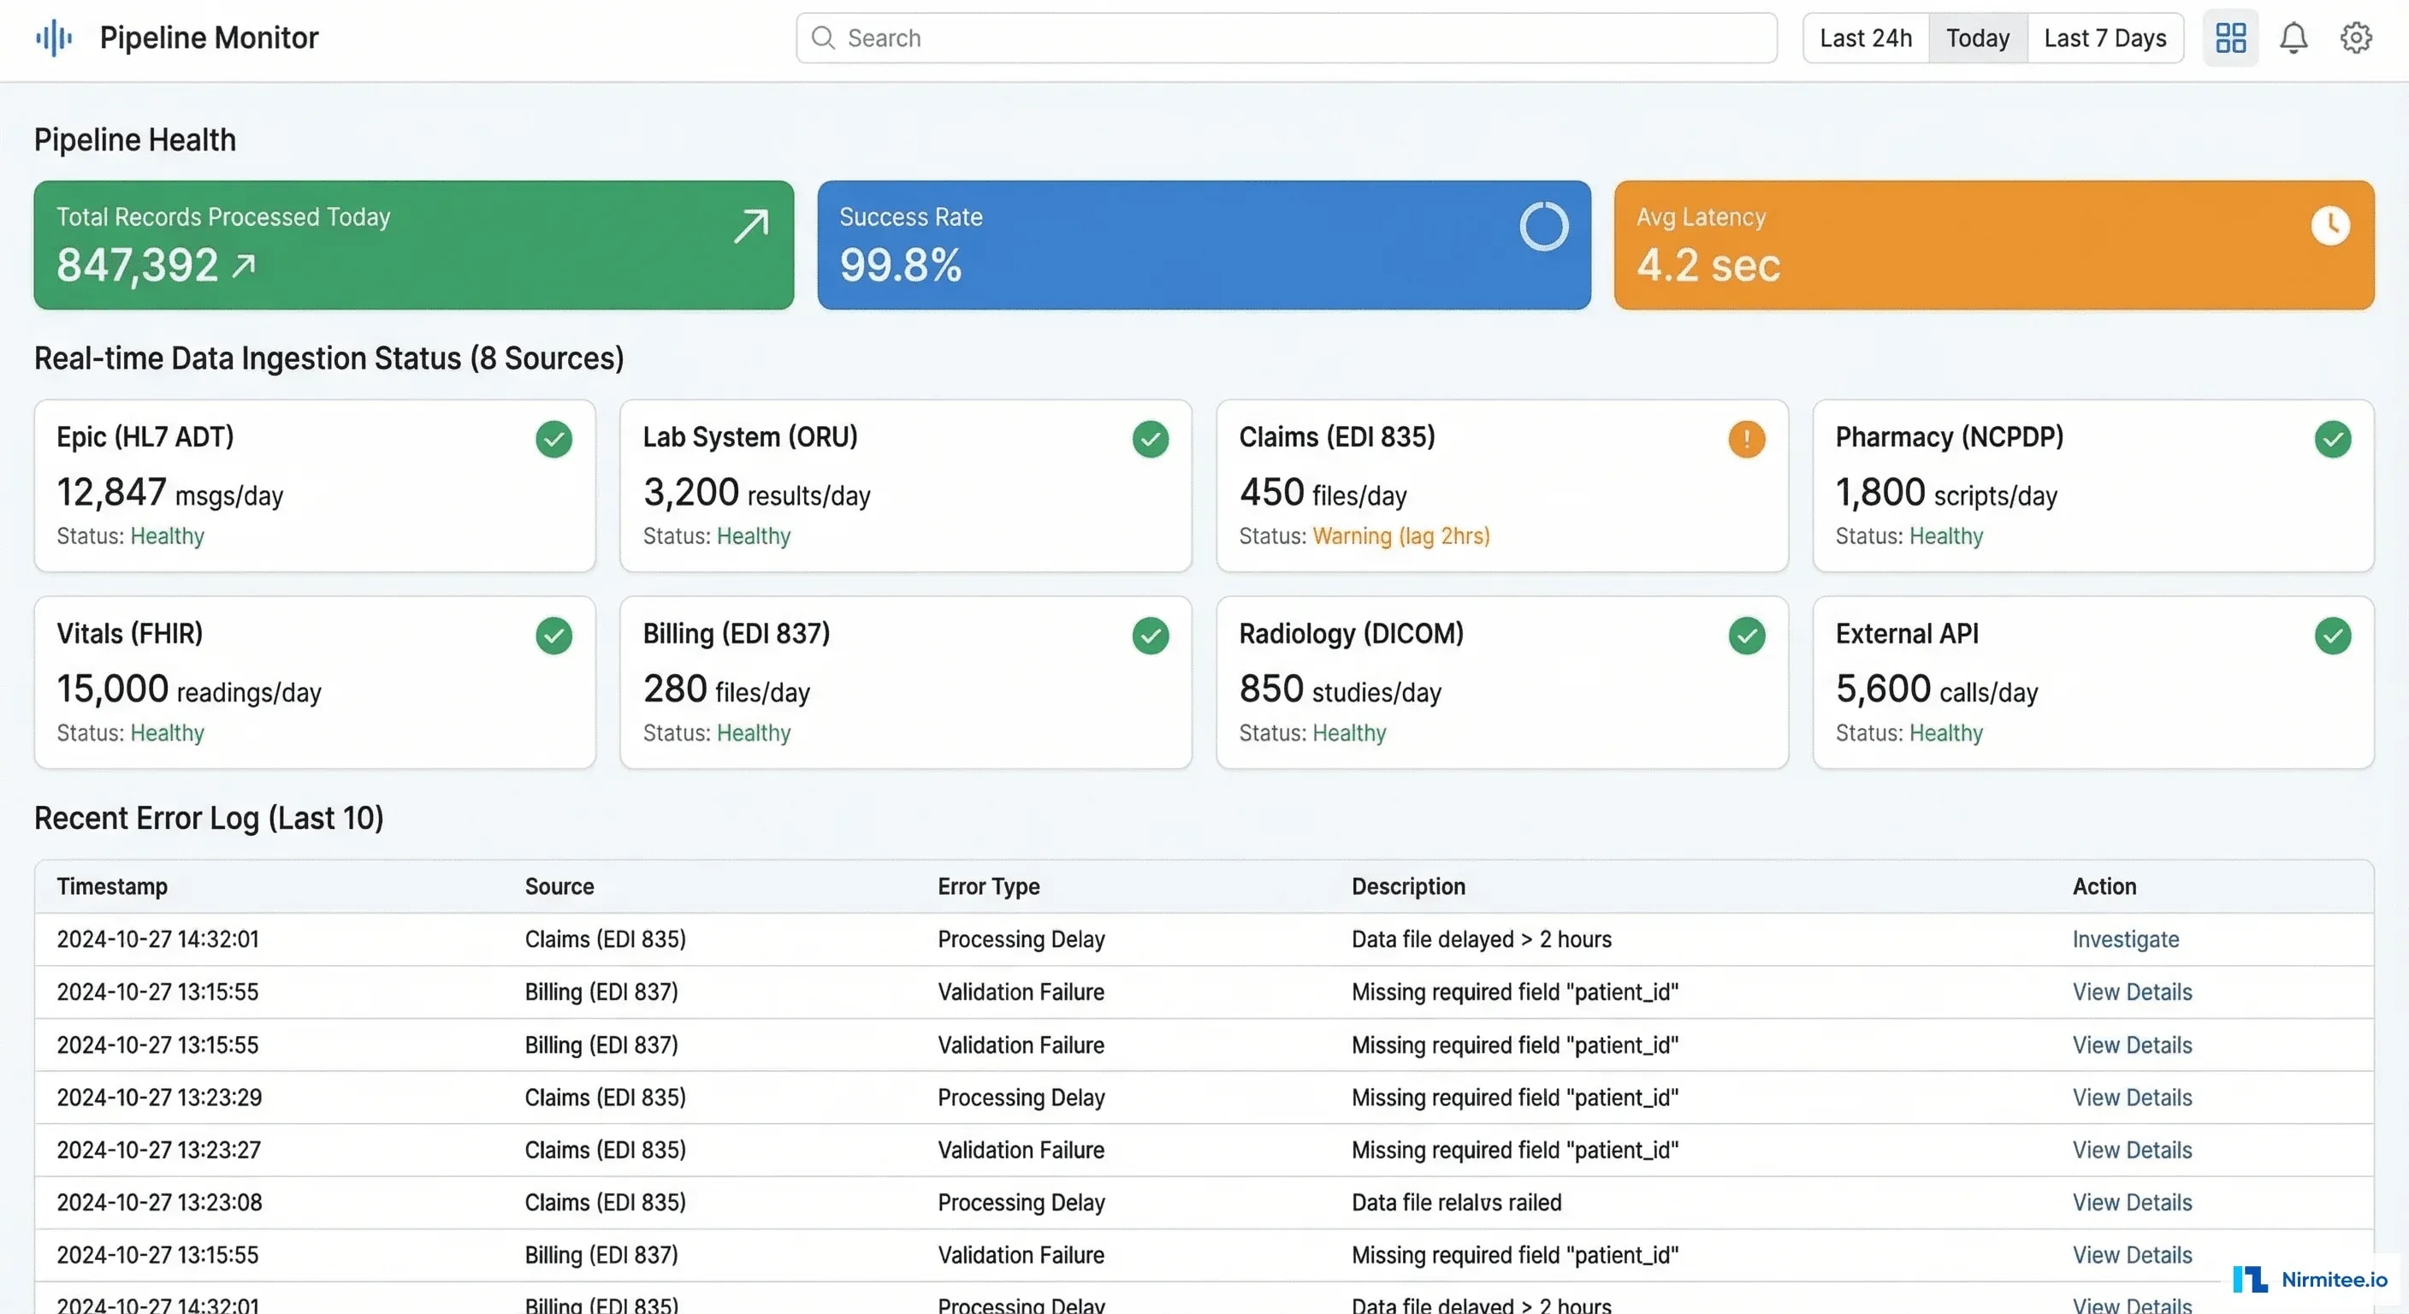The image size is (2409, 1314).
Task: Click the Nirmitee.io logo badge
Action: tap(2309, 1278)
